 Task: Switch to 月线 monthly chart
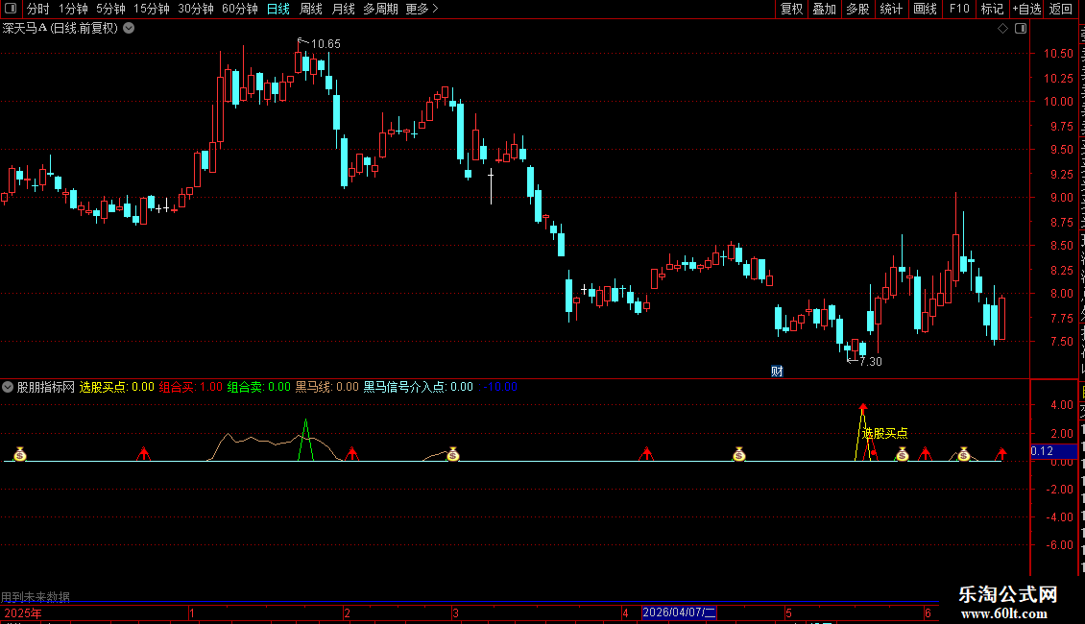(x=343, y=9)
